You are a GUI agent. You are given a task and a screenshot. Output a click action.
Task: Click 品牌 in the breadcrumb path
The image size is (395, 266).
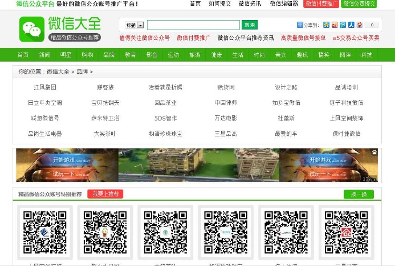click(x=82, y=72)
